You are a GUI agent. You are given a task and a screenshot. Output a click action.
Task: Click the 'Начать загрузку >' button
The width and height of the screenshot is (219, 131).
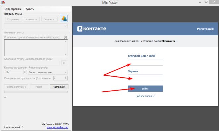(x=16, y=87)
